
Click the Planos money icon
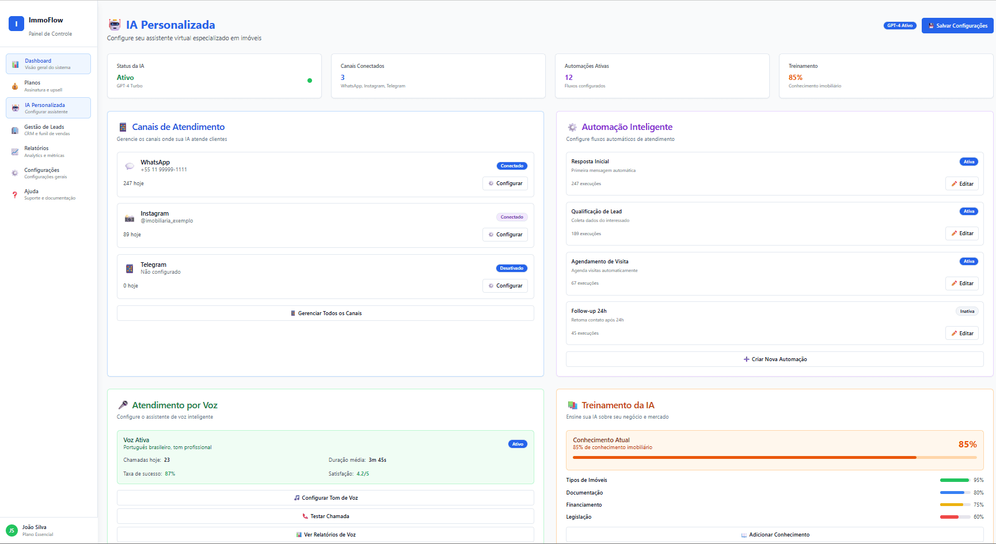(14, 86)
